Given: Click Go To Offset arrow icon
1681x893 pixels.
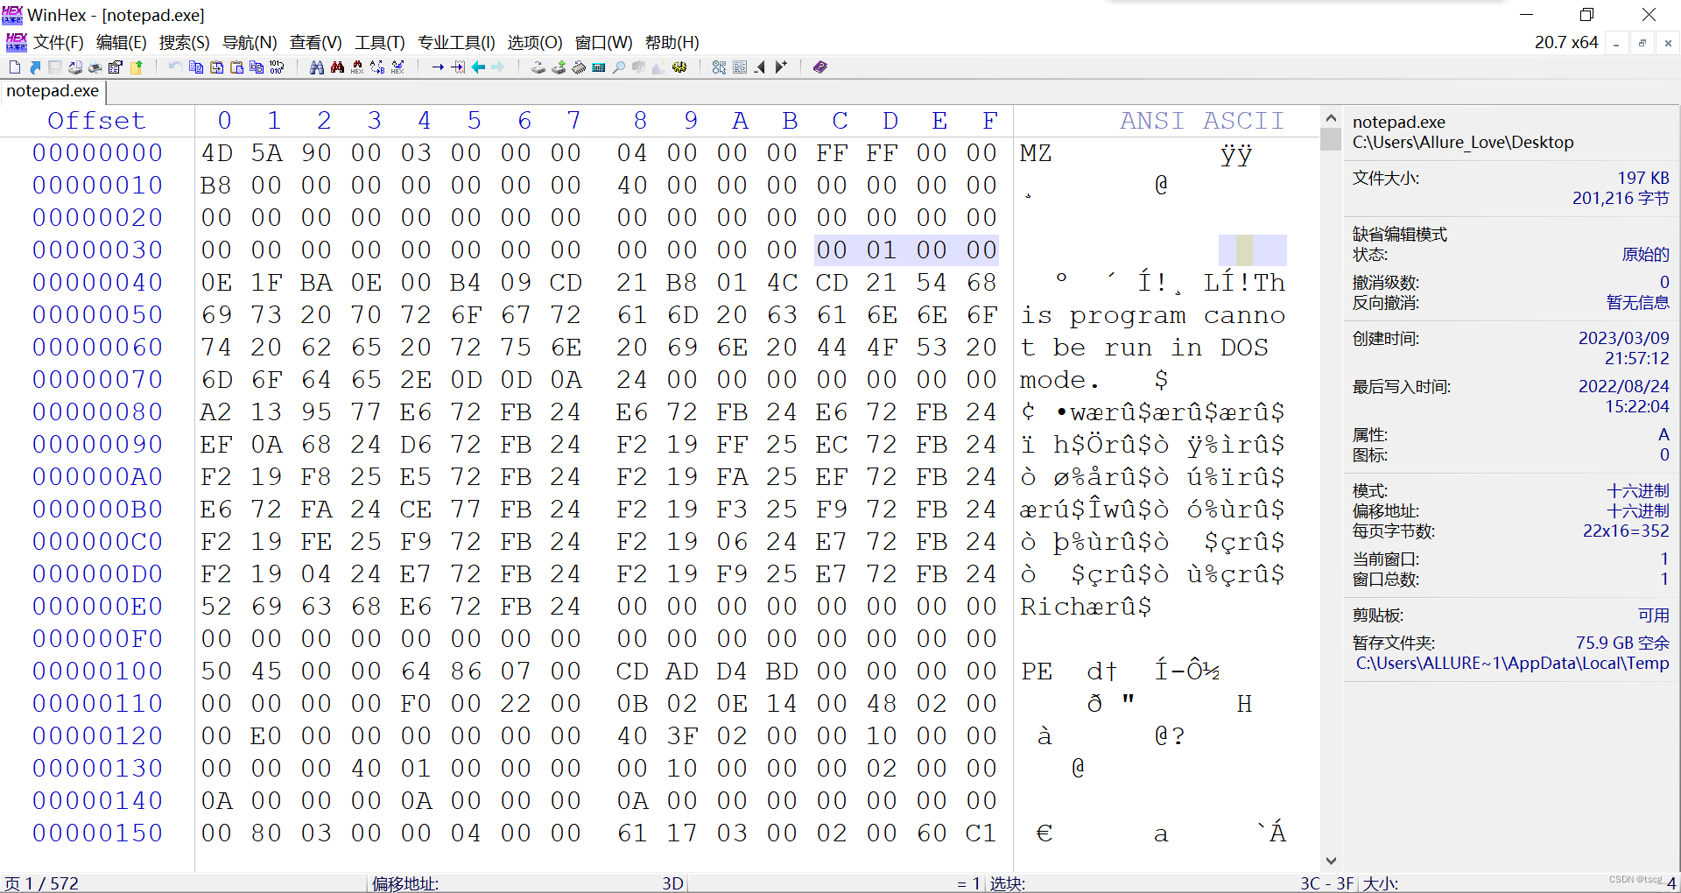Looking at the screenshot, I should tap(438, 67).
